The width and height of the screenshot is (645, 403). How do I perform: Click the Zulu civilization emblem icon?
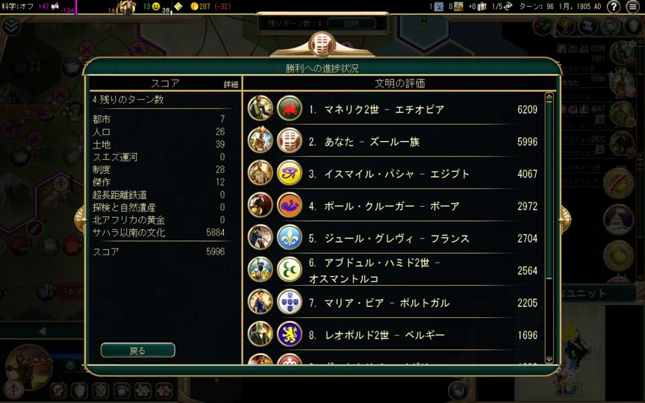[x=290, y=141]
